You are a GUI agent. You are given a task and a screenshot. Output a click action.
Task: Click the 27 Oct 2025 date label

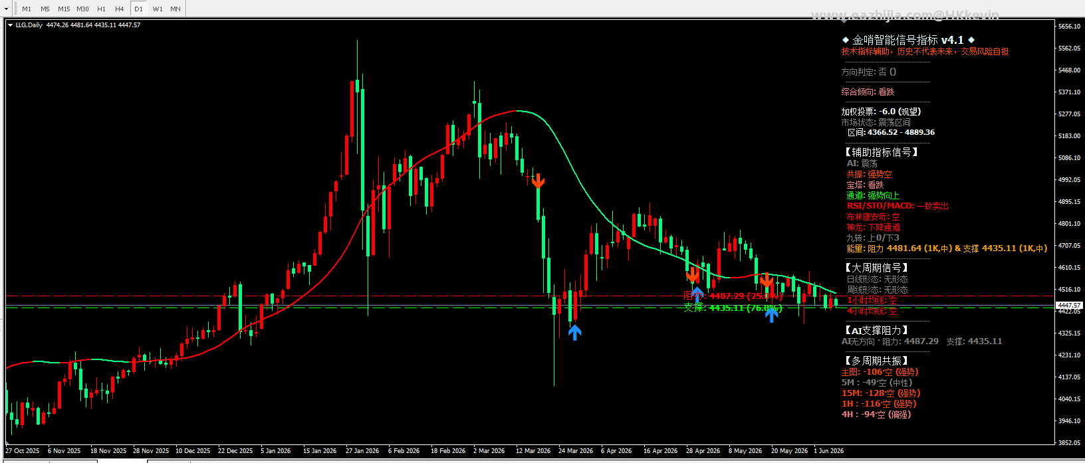tap(23, 451)
